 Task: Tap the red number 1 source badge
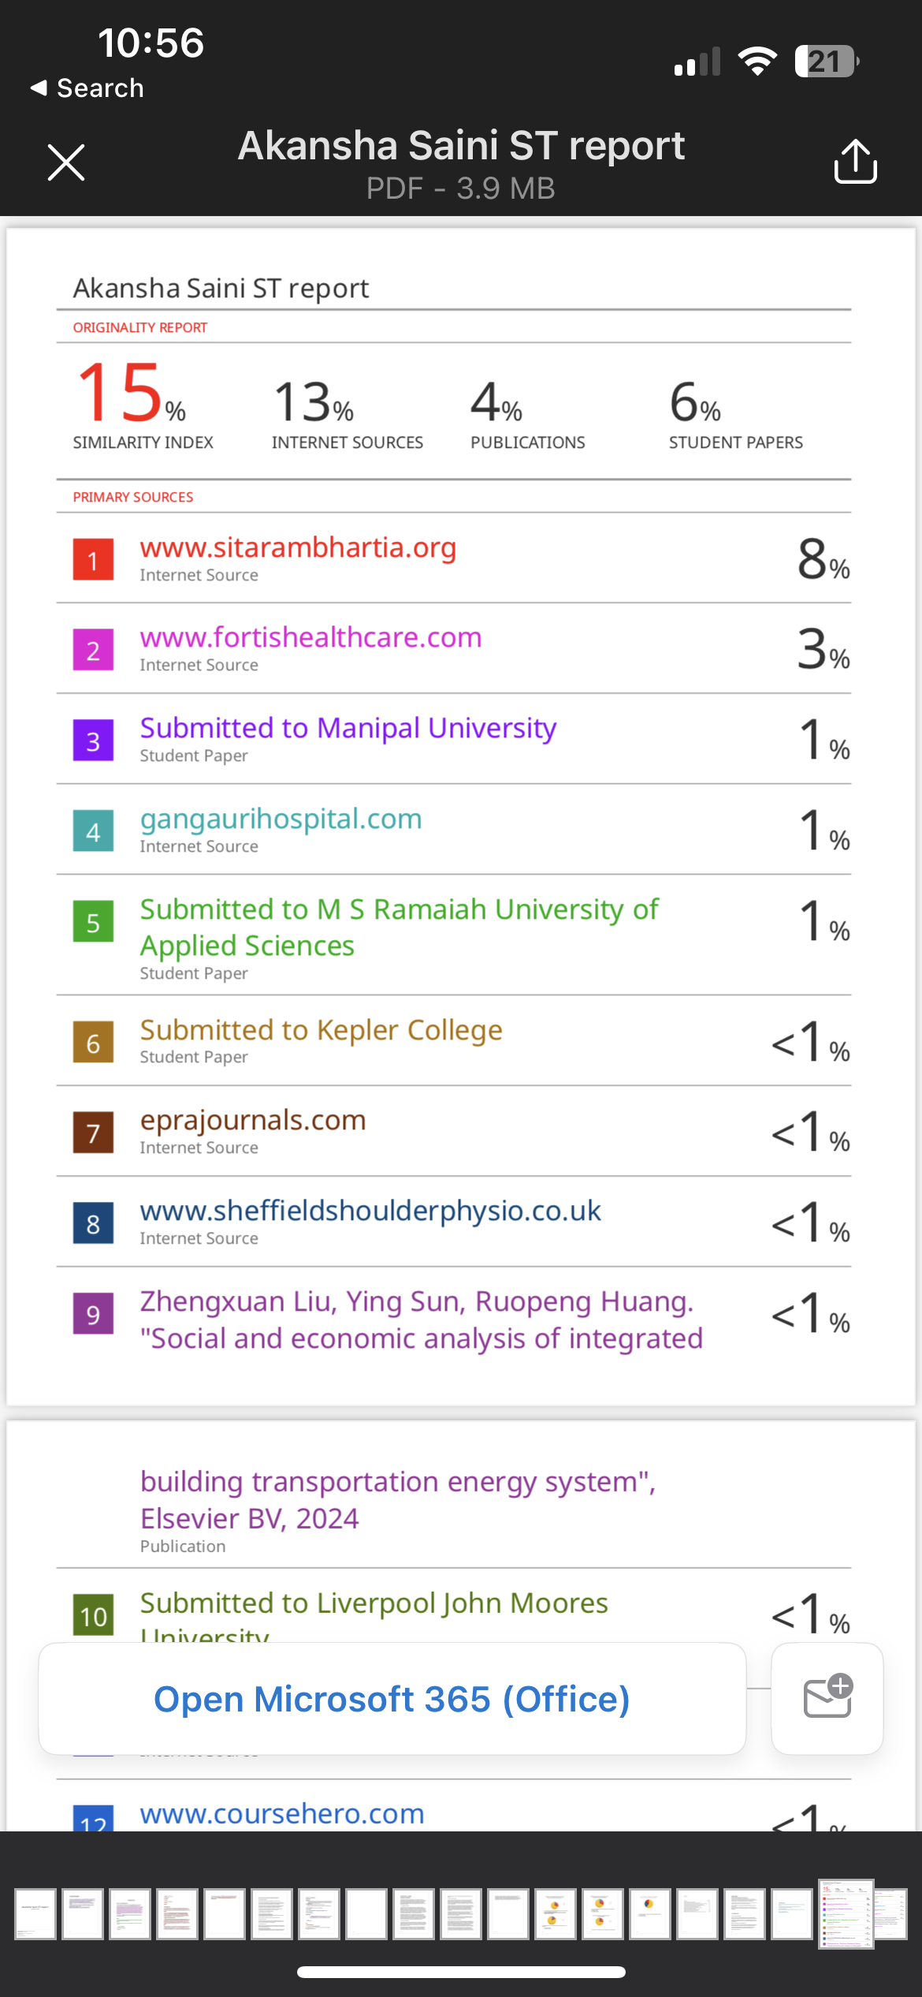pos(93,559)
